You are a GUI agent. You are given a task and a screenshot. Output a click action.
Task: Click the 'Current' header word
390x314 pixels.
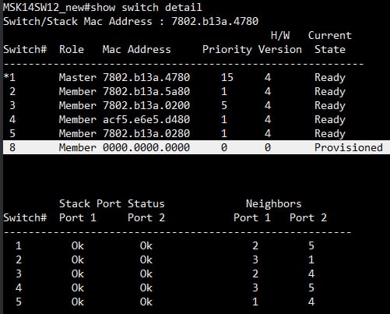pos(330,35)
